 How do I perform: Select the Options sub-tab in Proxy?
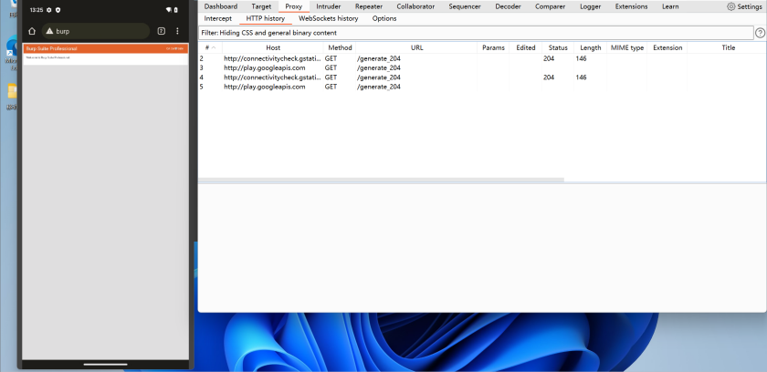coord(384,18)
